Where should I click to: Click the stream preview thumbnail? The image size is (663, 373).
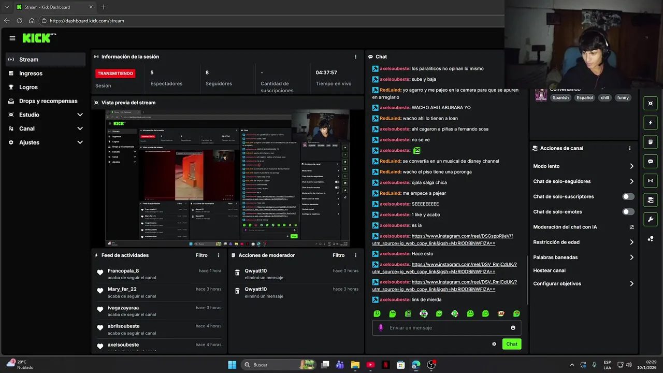click(x=227, y=178)
